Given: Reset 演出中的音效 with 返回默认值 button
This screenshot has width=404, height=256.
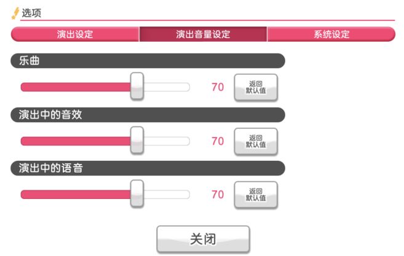Looking at the screenshot, I should (256, 141).
